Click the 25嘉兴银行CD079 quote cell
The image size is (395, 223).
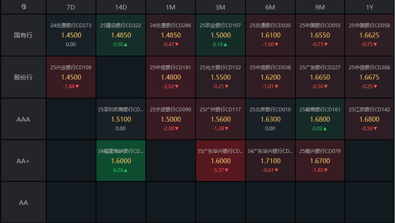[x=320, y=161]
